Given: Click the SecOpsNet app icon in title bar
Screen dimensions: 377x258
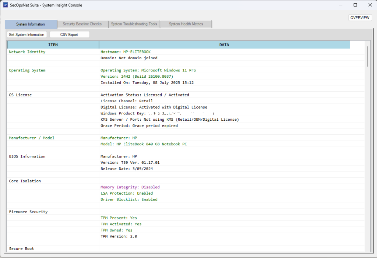Looking at the screenshot, I should click(6, 5).
